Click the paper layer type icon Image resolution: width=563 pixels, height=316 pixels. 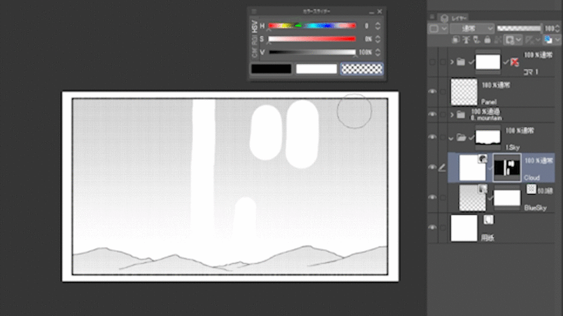[x=489, y=219]
